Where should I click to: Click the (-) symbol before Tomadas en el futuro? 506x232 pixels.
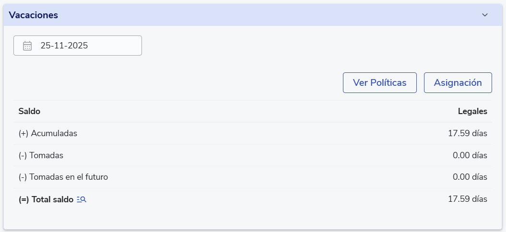point(23,177)
